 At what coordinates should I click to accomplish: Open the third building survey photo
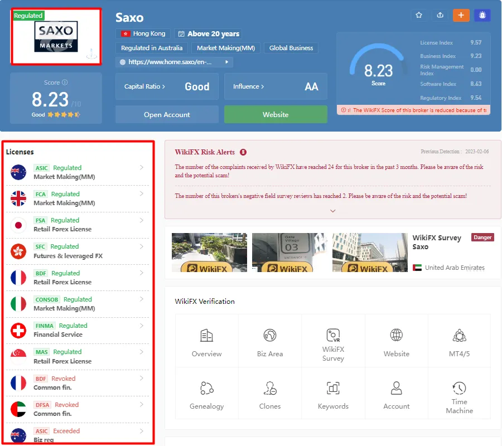[x=370, y=253]
